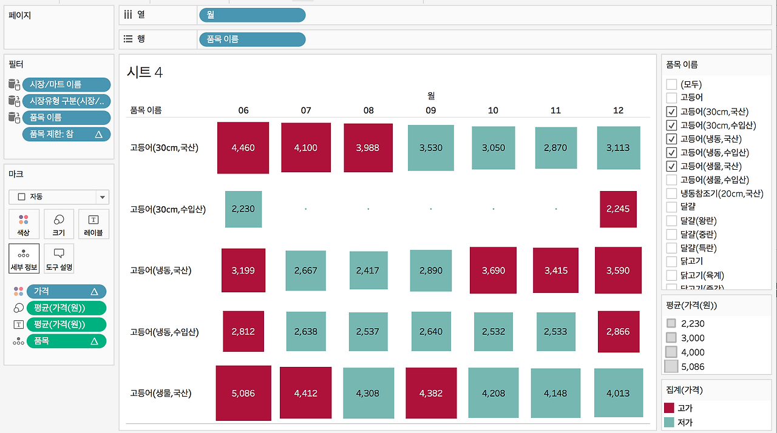Select the 월 pill on the columns shelf

pyautogui.click(x=252, y=15)
